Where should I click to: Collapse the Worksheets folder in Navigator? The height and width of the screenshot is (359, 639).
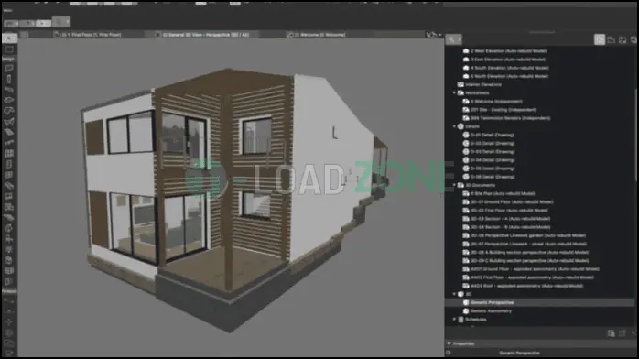coord(454,92)
